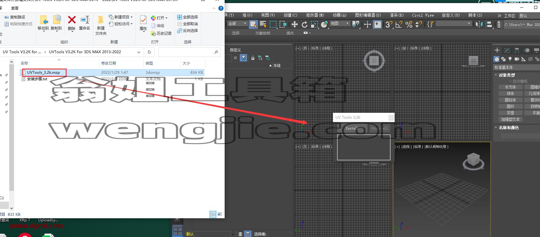
Task: Select file 安装步骤.txt
Action: point(37,79)
